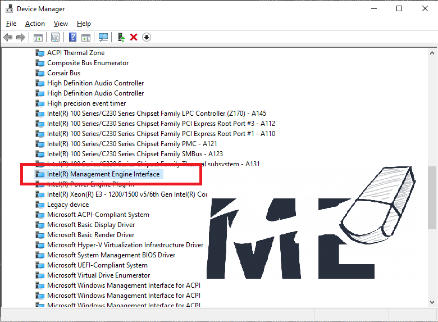Click the vertical scrollbar thumb
The image size is (438, 322).
[432, 198]
